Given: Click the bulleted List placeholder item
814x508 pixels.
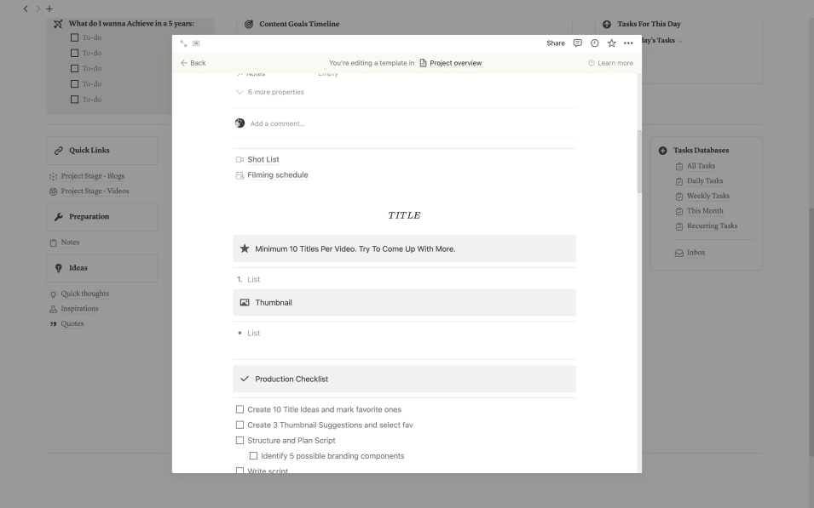Looking at the screenshot, I should coord(254,334).
